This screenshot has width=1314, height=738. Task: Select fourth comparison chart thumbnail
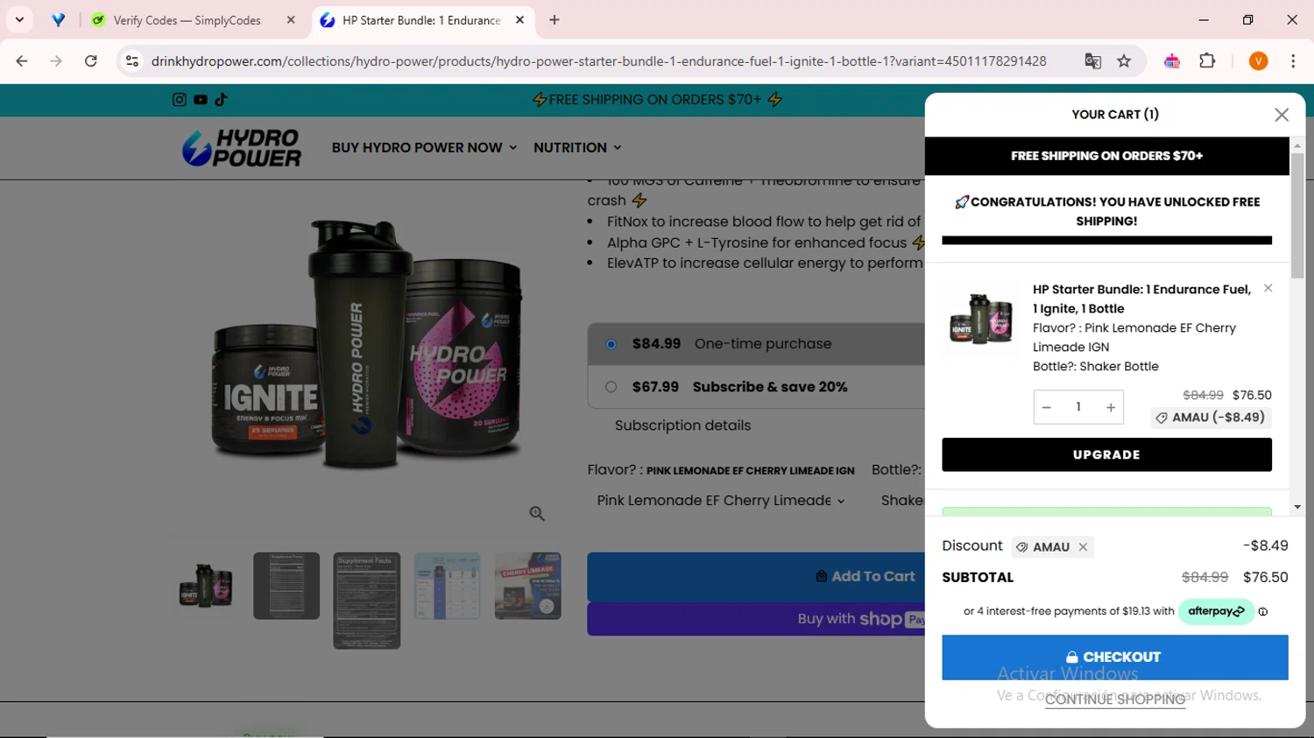(x=447, y=586)
